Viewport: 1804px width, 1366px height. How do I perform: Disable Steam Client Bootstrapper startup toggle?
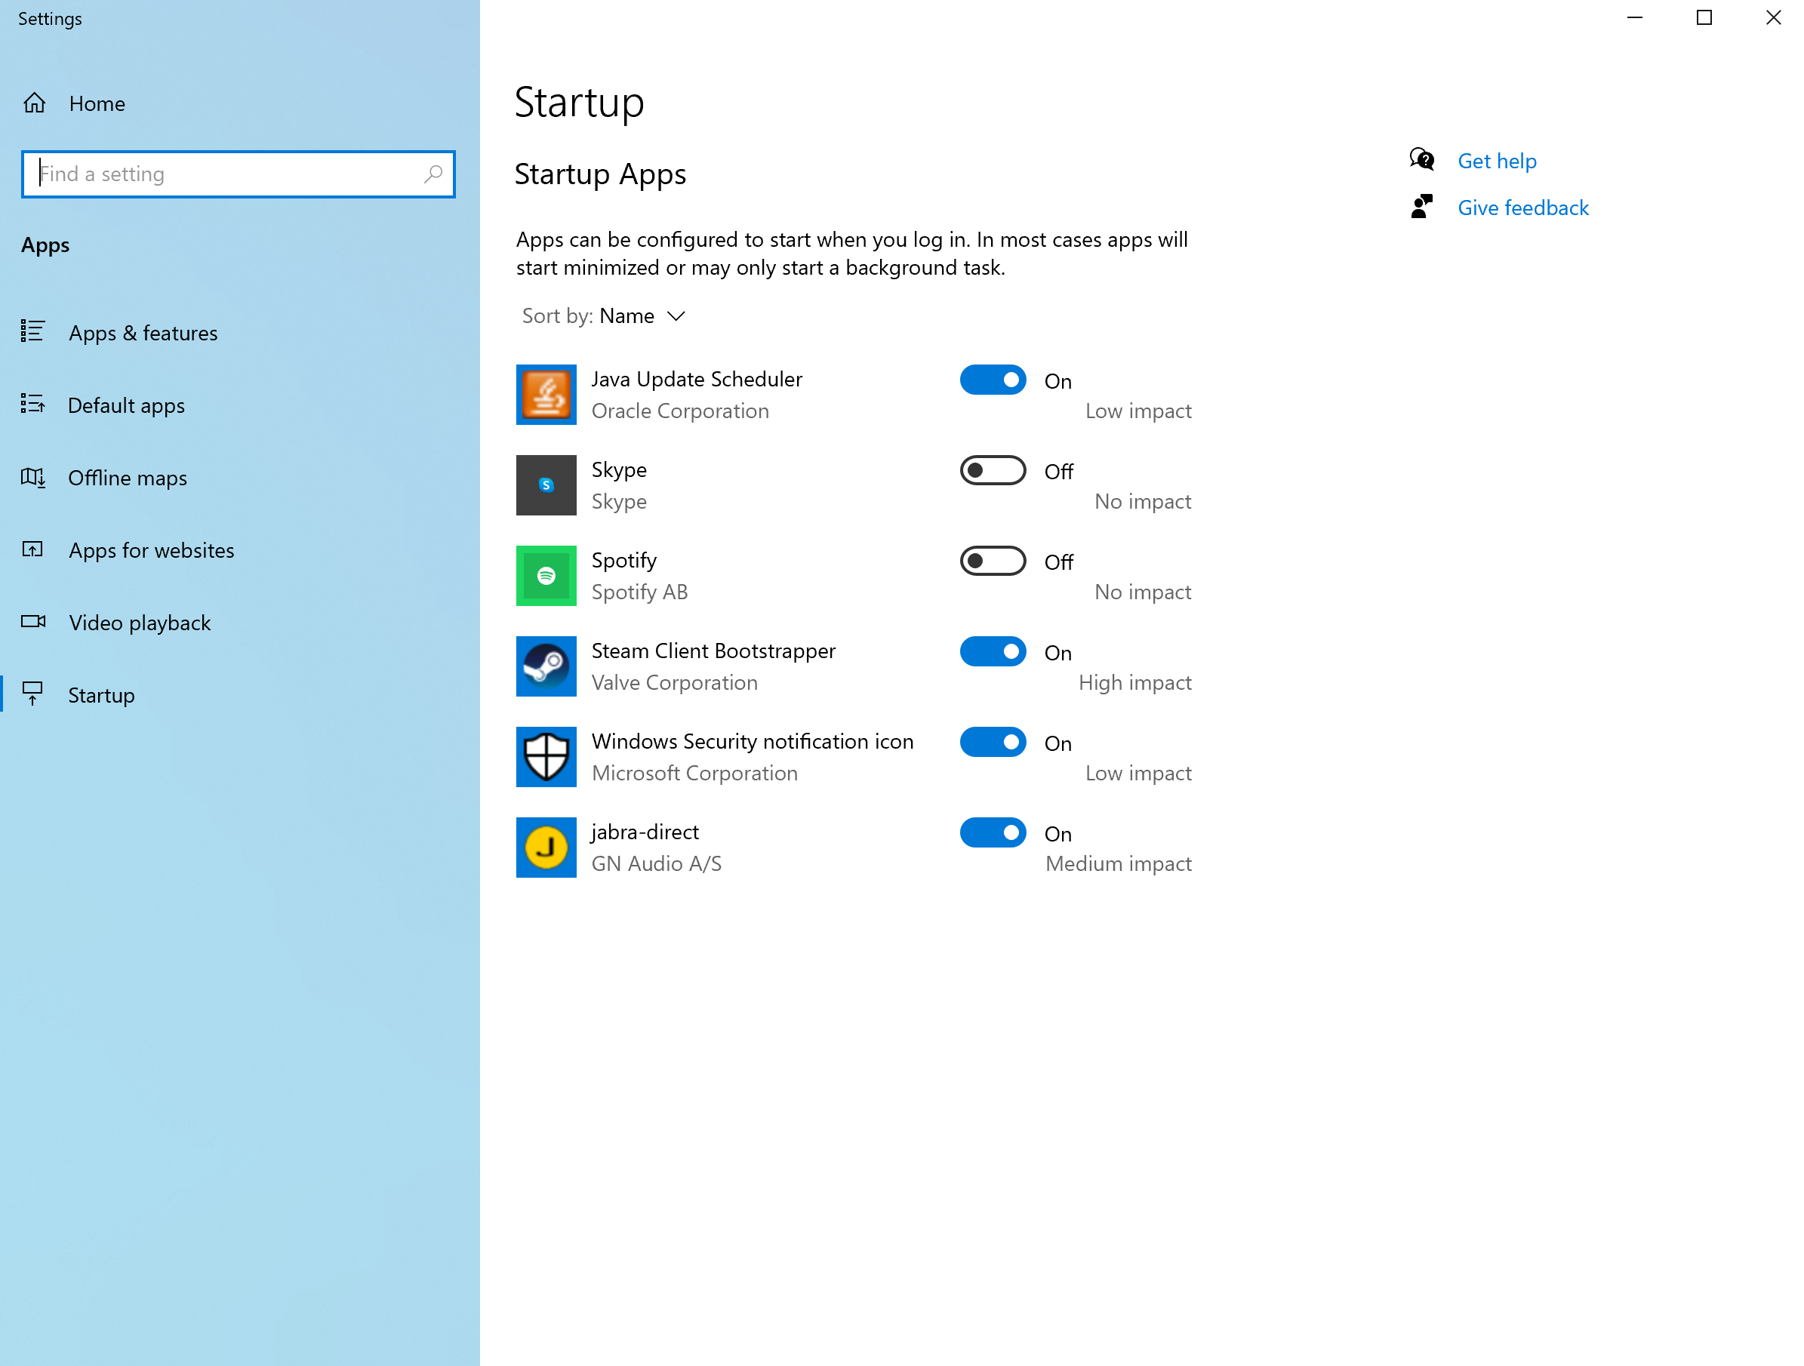click(x=993, y=651)
